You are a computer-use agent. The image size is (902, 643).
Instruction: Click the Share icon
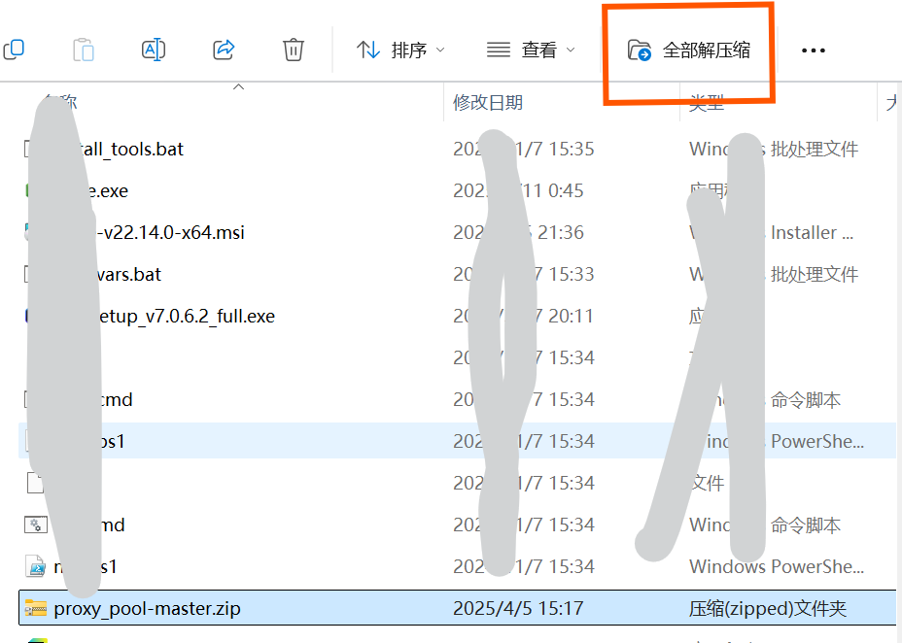[x=223, y=50]
